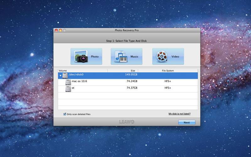This screenshot has height=157, width=251.
Task: Close the Photo Recovery Pro window
Action: point(56,30)
